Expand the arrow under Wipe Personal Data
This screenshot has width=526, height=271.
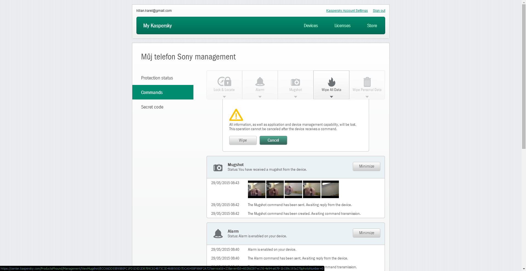(x=367, y=97)
